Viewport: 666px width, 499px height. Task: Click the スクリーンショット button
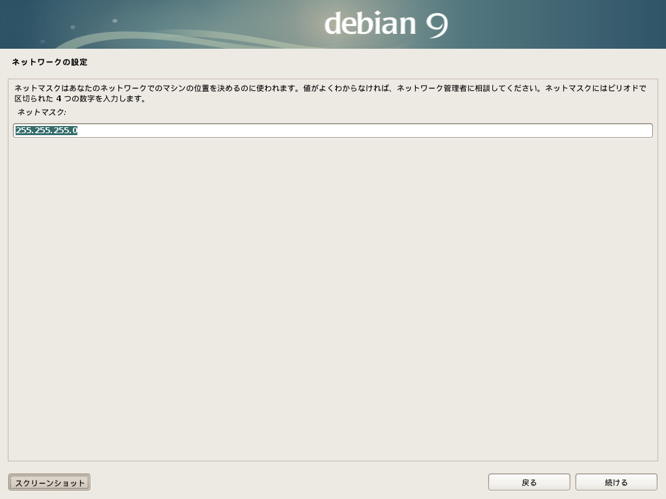49,483
